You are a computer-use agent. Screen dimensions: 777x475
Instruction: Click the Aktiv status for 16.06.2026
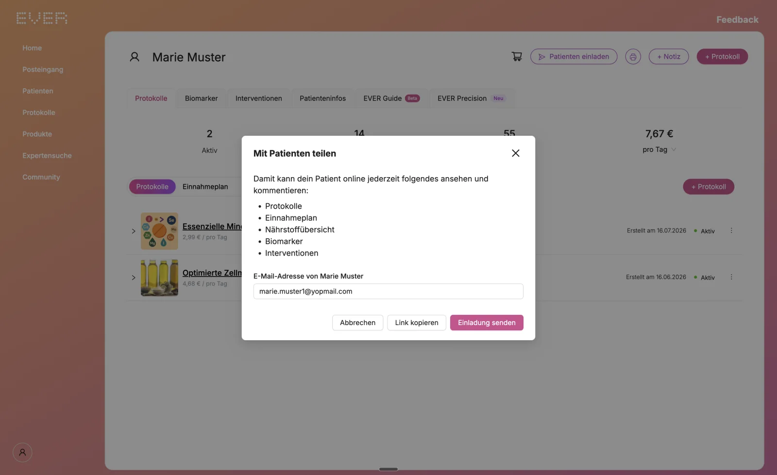705,278
